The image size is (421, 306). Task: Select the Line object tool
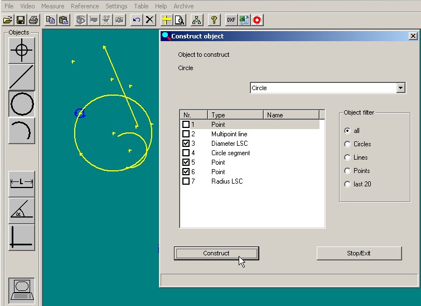(22, 77)
